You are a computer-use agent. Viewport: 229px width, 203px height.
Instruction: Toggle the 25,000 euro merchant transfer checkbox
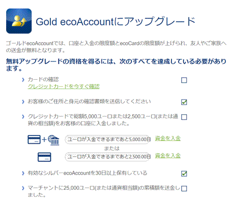[184, 188]
